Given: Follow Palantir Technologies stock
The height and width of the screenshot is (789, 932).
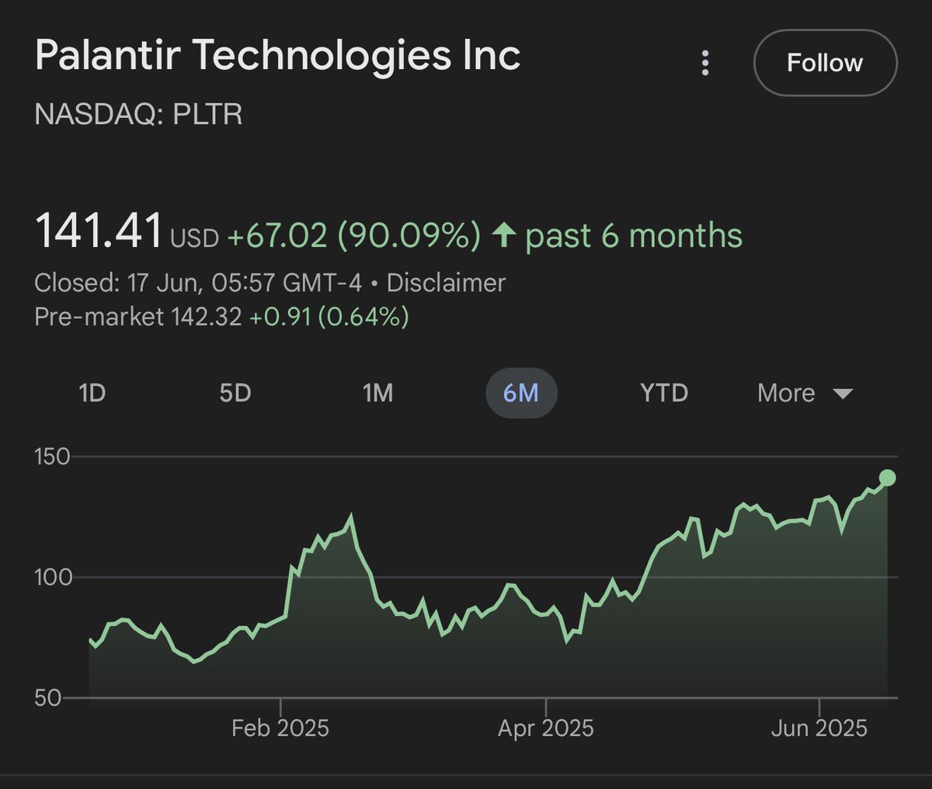Looking at the screenshot, I should 825,63.
